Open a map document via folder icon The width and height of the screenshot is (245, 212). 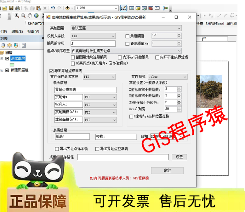click(x=5, y=8)
